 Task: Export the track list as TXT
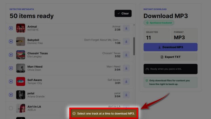[171, 57]
